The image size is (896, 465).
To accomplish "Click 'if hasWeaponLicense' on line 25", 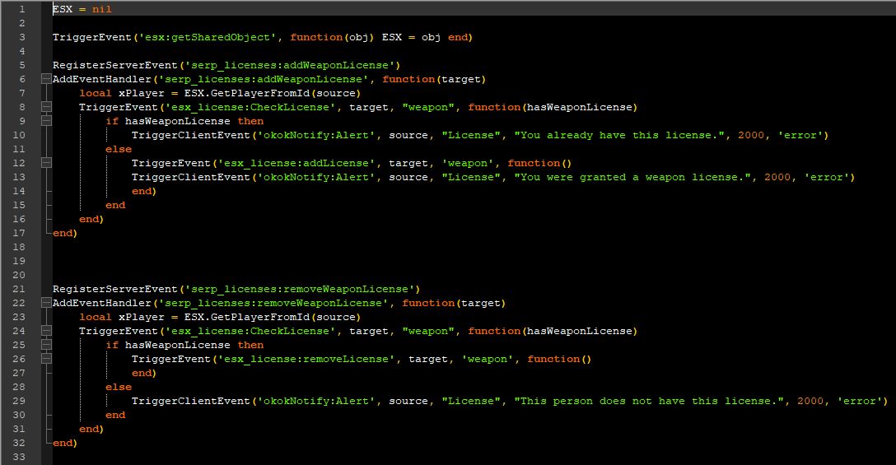I will tap(168, 345).
